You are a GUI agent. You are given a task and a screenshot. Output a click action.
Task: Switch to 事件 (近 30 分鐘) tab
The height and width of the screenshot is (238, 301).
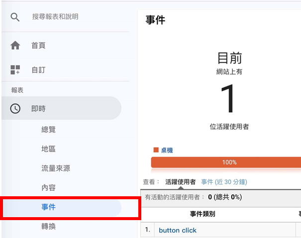[224, 182]
